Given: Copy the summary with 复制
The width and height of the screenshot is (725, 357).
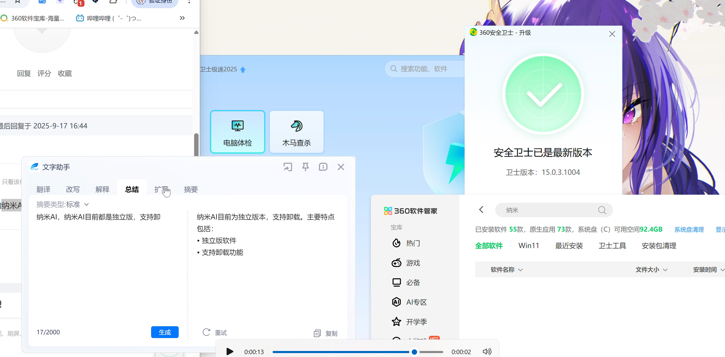Looking at the screenshot, I should [x=326, y=333].
